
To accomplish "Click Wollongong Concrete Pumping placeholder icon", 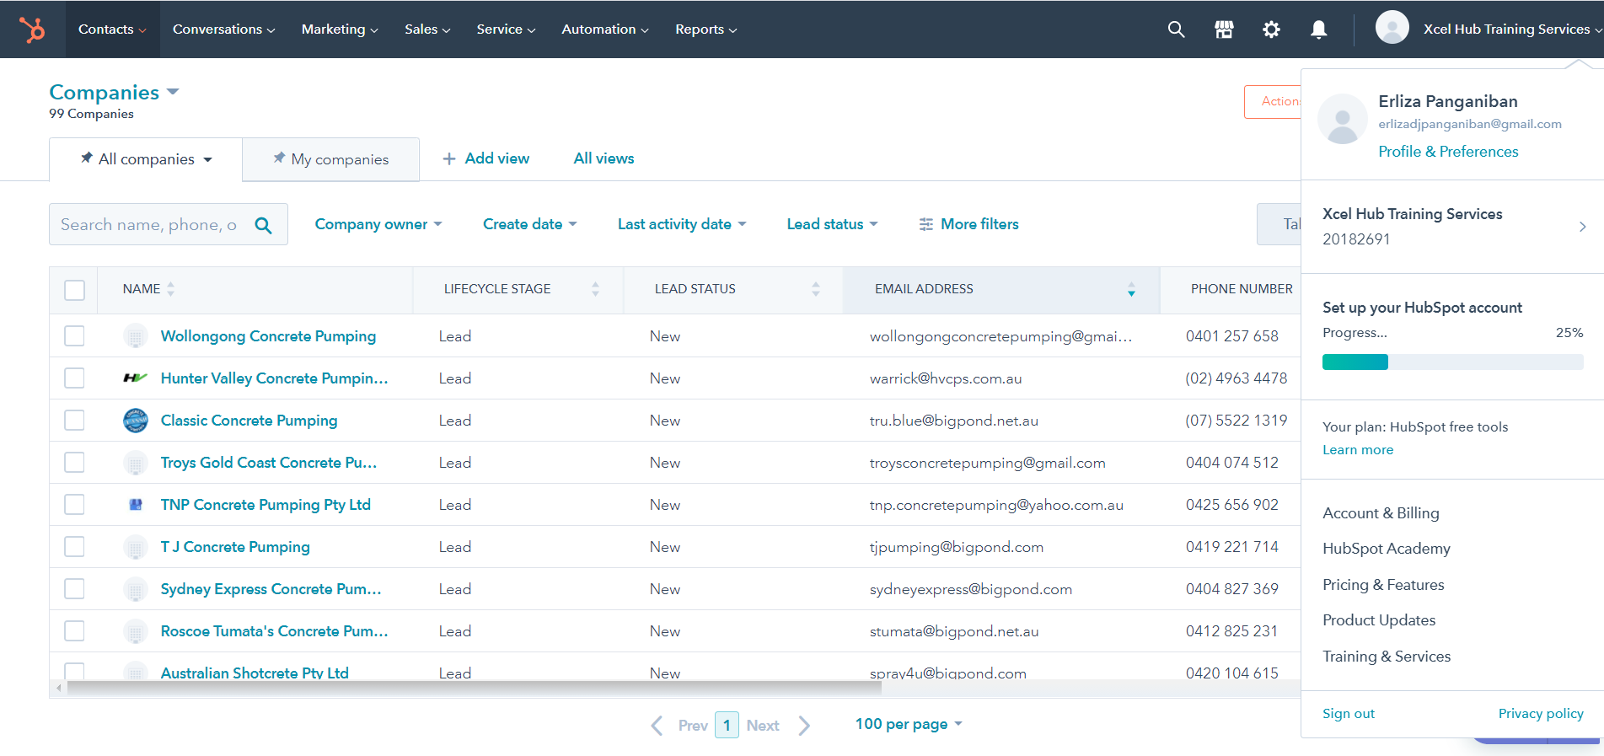I will pyautogui.click(x=135, y=335).
